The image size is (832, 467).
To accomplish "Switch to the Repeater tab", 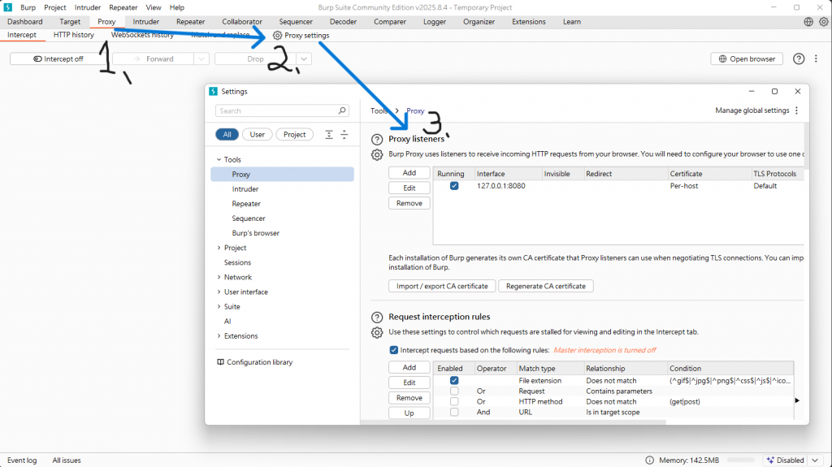I will (x=190, y=22).
